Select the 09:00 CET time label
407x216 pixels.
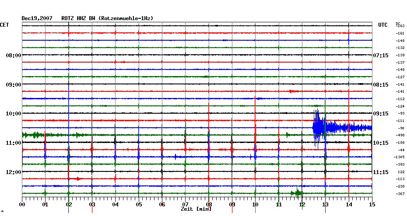(14, 85)
